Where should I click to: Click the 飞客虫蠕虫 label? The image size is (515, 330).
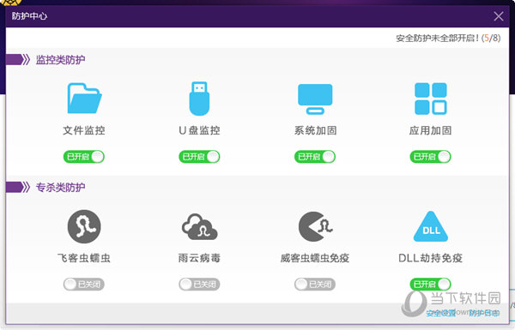point(84,258)
